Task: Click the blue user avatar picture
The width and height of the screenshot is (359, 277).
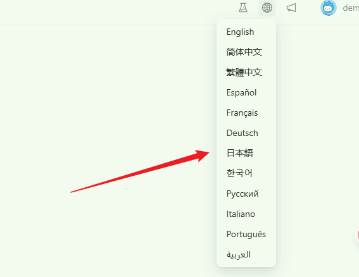Action: [329, 8]
